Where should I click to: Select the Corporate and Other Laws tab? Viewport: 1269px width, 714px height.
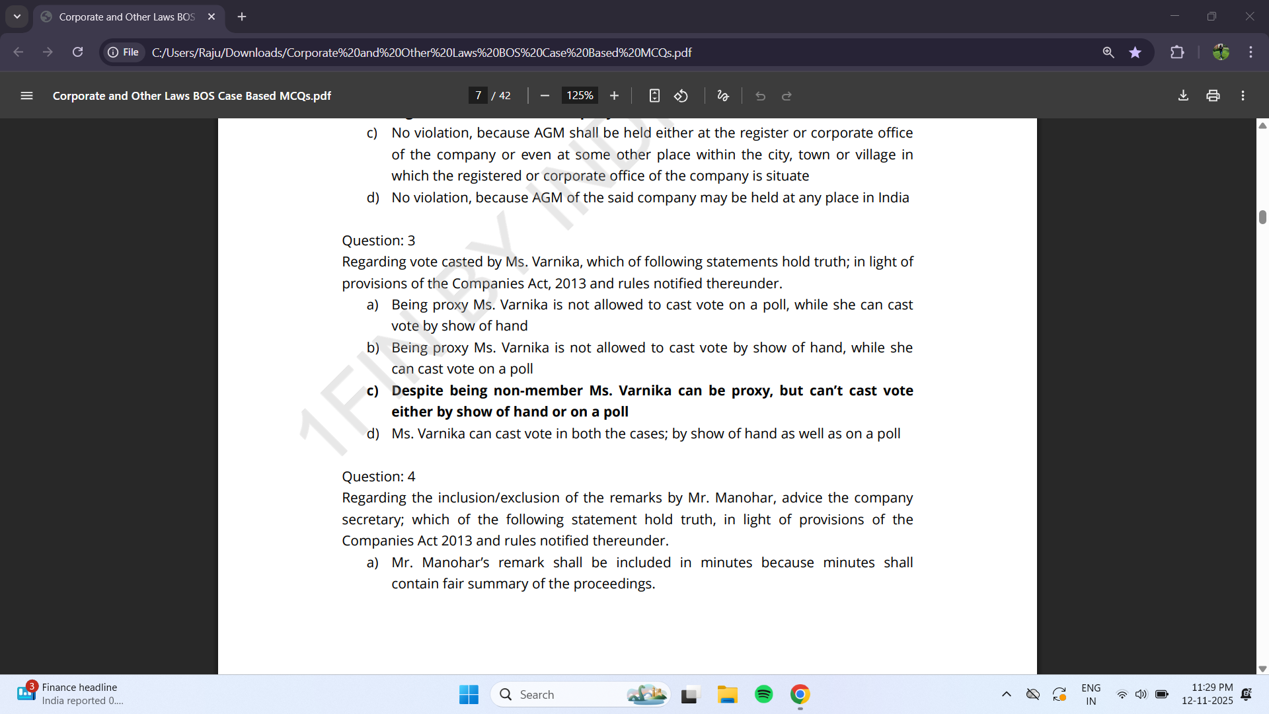tap(126, 17)
